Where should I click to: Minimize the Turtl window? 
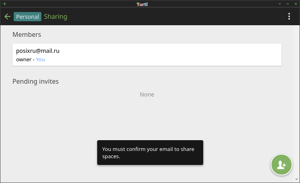(280, 4)
